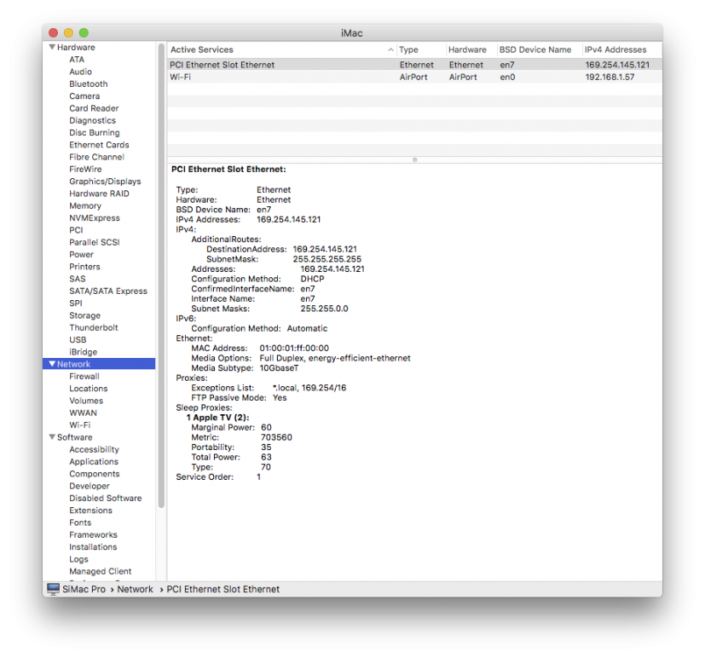
Task: Open Power information
Action: [82, 254]
